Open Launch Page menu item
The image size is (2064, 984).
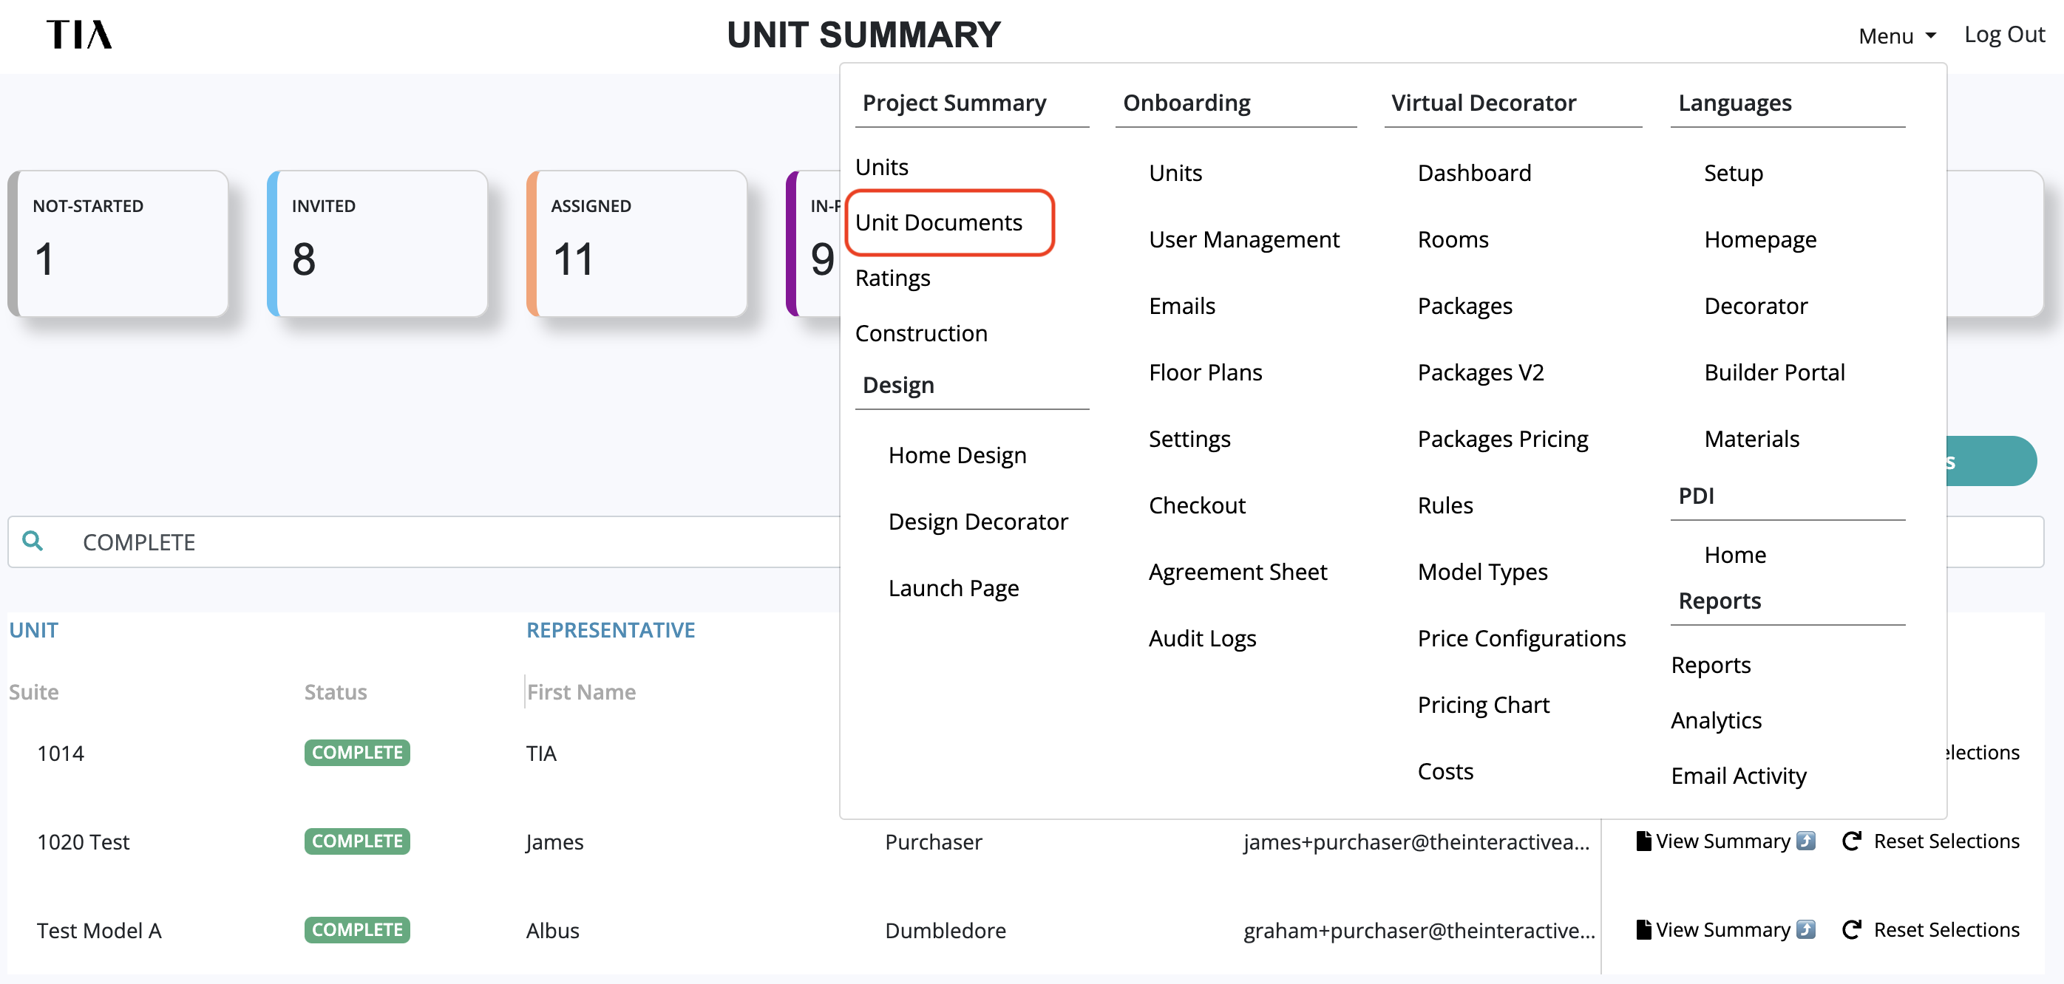(x=954, y=589)
